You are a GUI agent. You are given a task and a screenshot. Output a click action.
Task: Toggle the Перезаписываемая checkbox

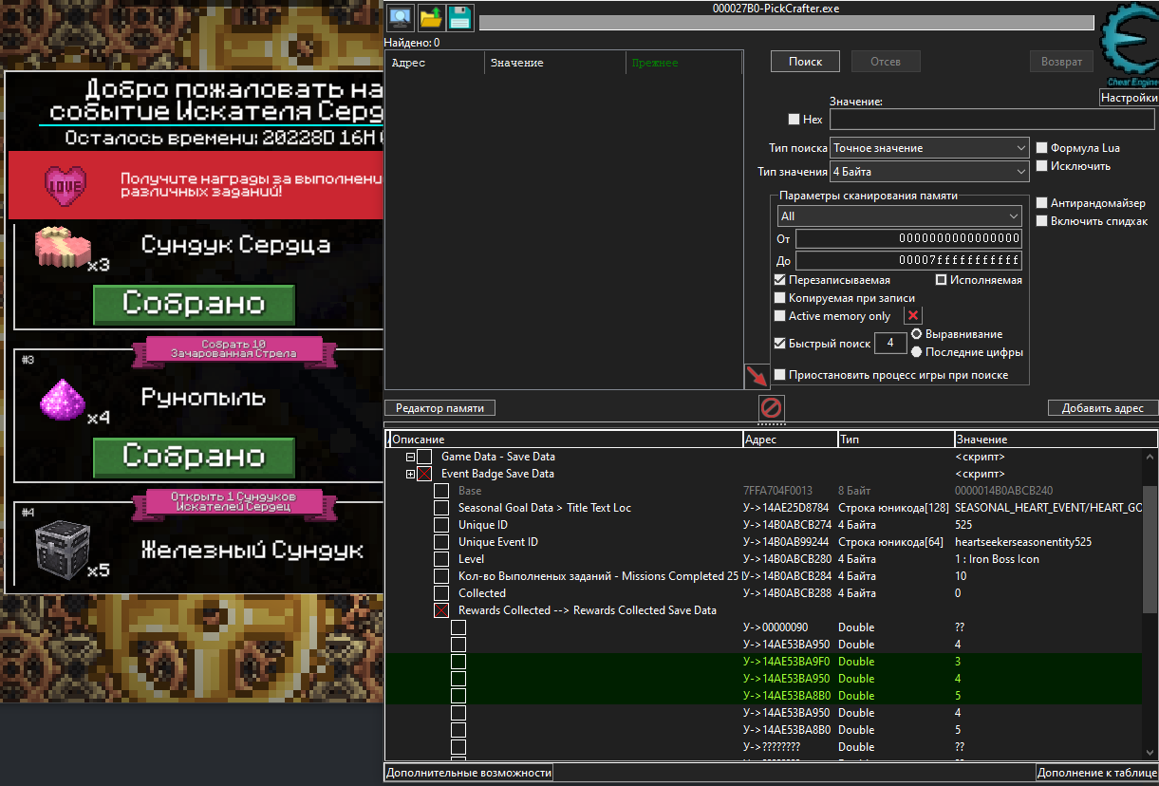point(780,280)
